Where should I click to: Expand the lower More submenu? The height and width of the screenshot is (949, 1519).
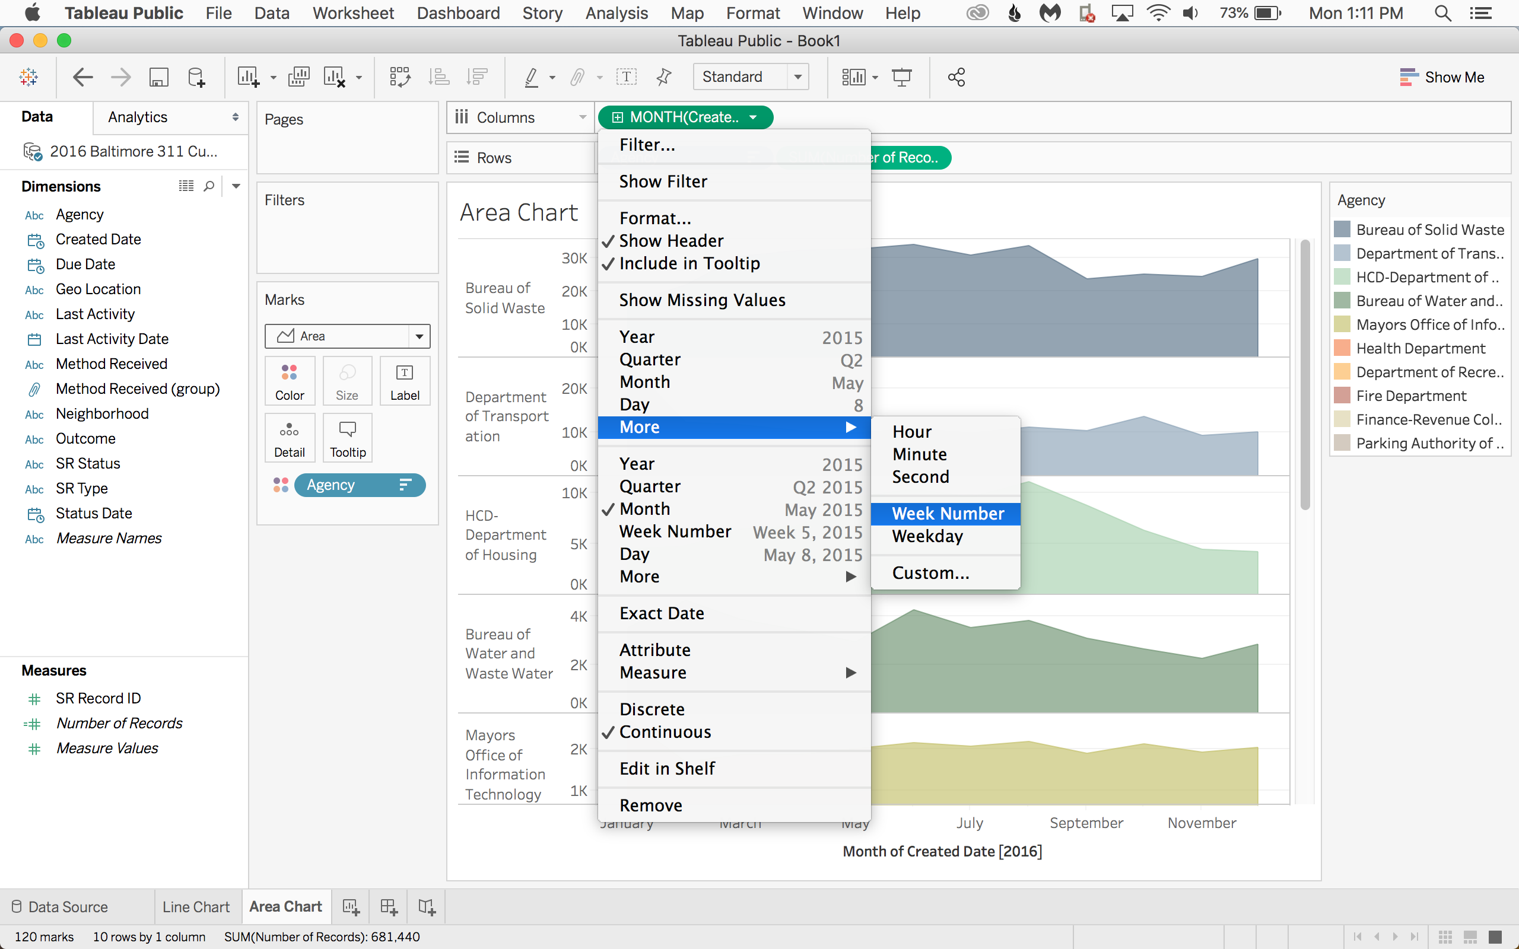(734, 577)
